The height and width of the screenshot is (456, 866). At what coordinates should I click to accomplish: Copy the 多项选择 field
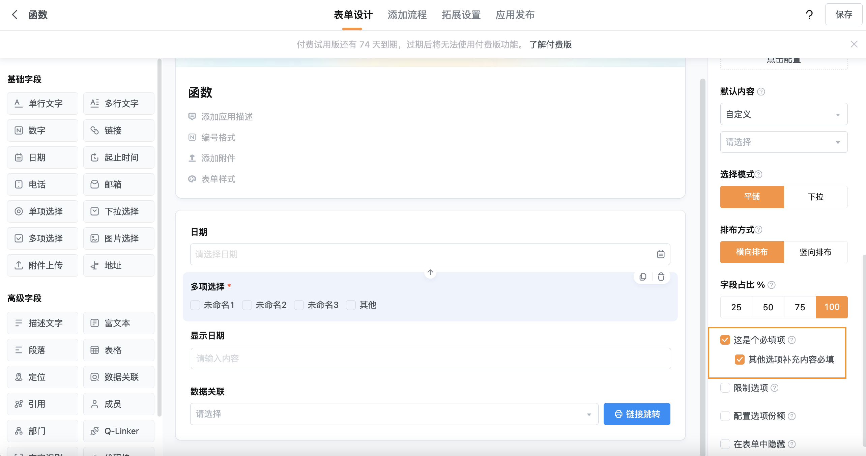tap(643, 277)
